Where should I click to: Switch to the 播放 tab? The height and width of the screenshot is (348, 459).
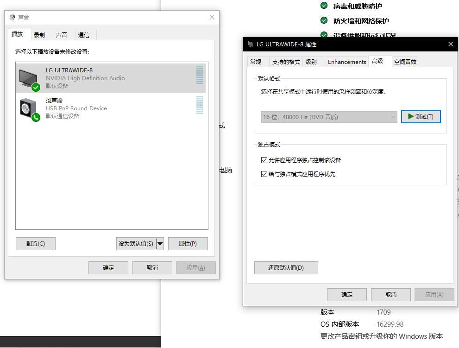[x=19, y=34]
